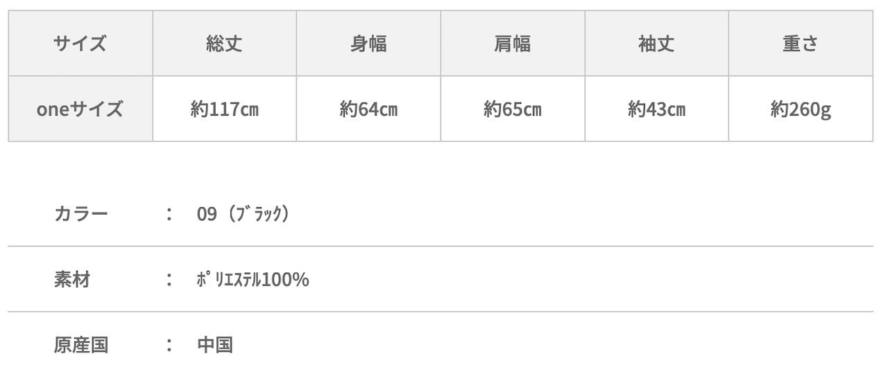Select the 約65cm shoulder width value
Screen dimensions: 888x383
click(x=513, y=109)
